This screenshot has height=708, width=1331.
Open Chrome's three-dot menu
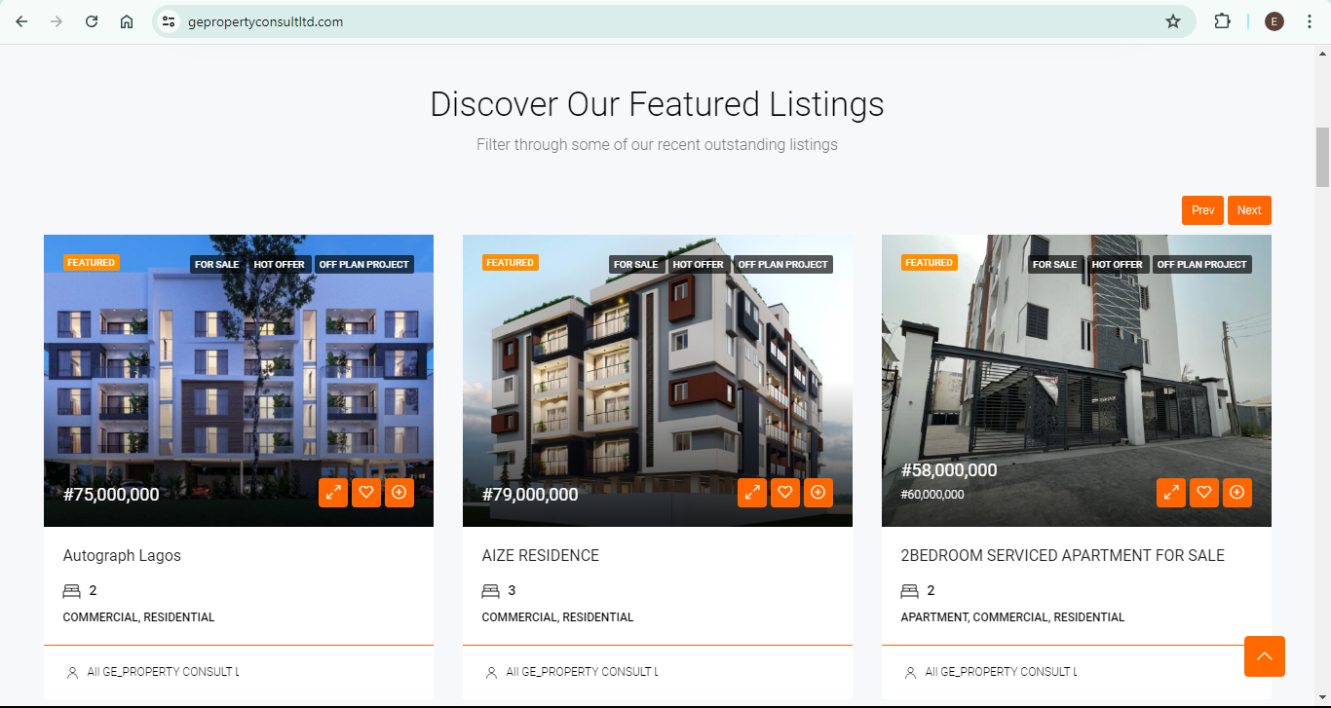click(x=1309, y=21)
